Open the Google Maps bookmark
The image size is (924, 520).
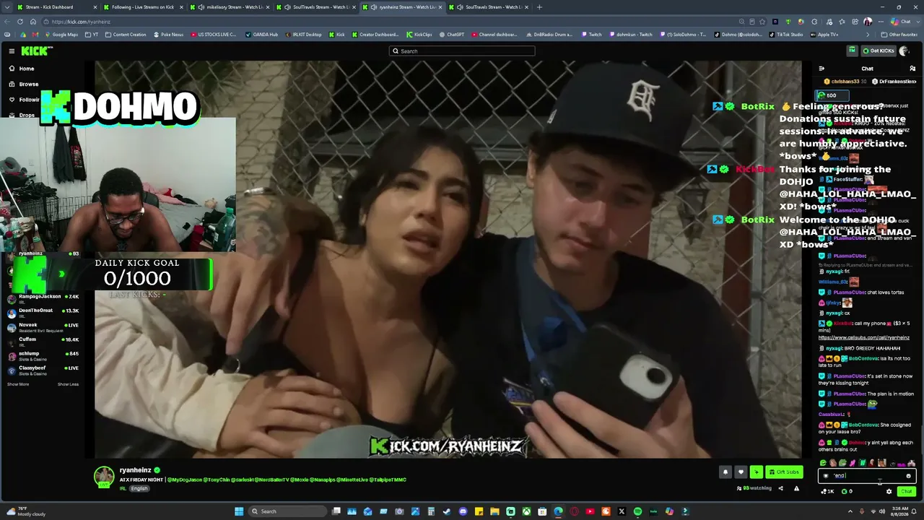61,35
